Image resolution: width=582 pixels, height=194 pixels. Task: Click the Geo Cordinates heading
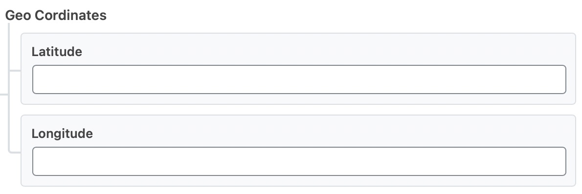[56, 15]
